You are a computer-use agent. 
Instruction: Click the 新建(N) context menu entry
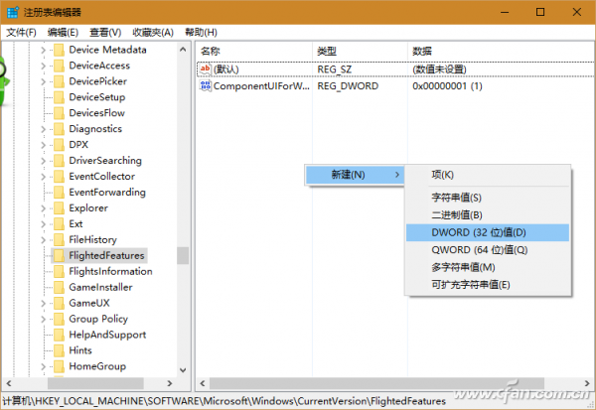[348, 175]
